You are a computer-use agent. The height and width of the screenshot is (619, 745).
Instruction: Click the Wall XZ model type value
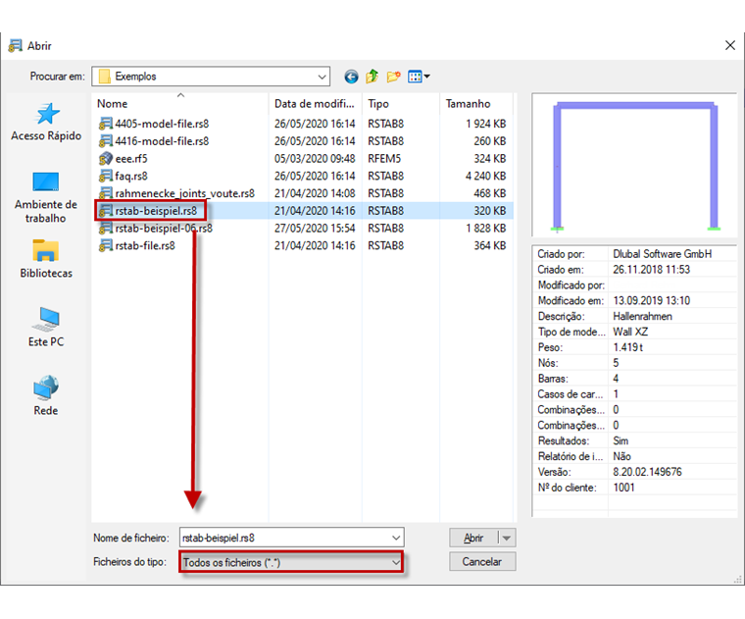(x=630, y=332)
